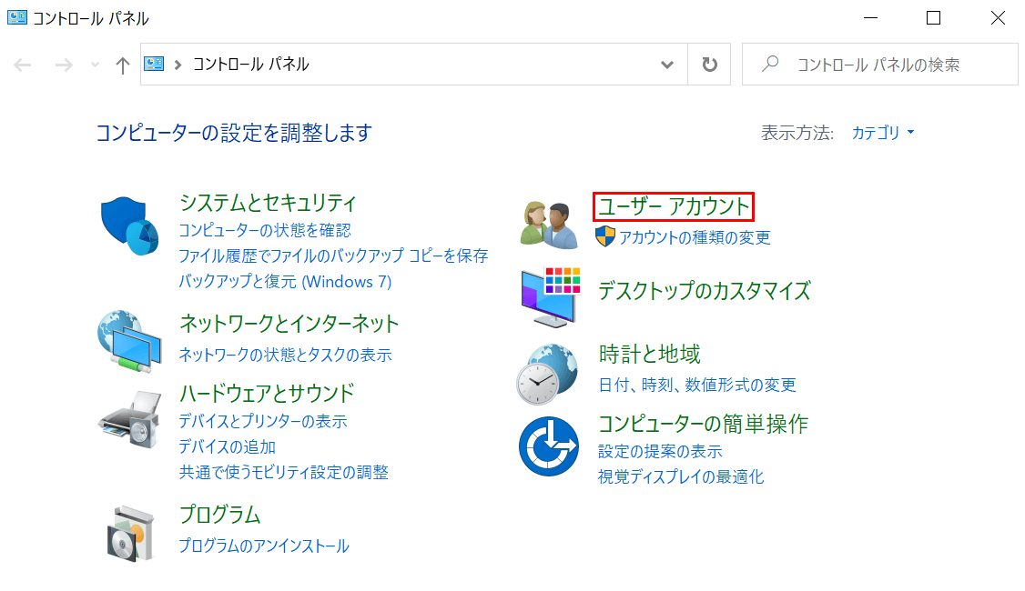Click 日付、時刻、数値形式の変更 link
Image resolution: width=1025 pixels, height=591 pixels.
pos(697,385)
